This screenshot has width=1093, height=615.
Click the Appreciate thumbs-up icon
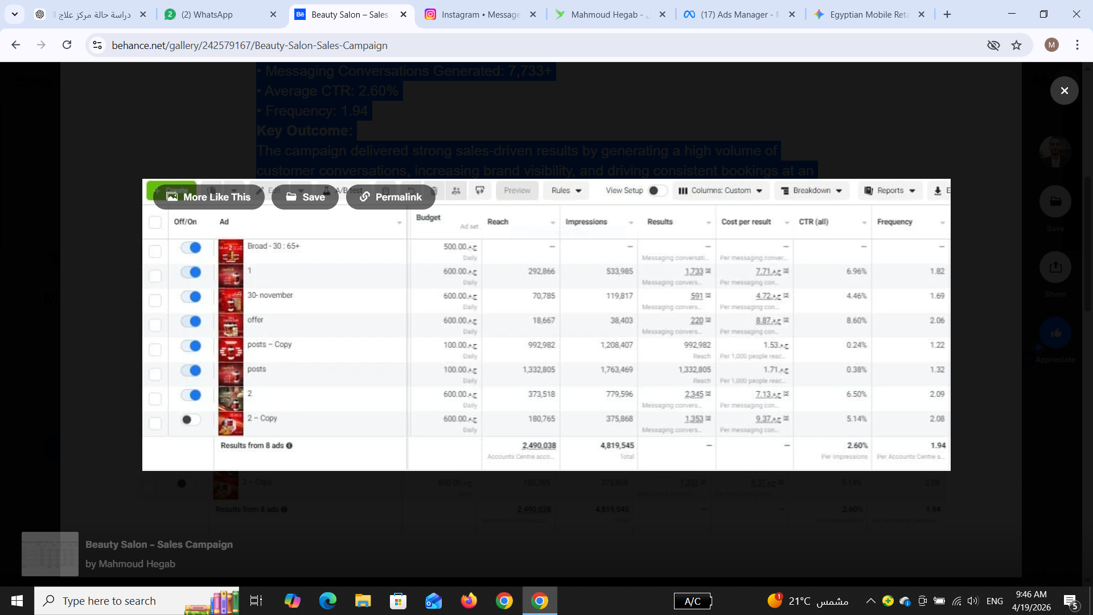click(x=1055, y=333)
